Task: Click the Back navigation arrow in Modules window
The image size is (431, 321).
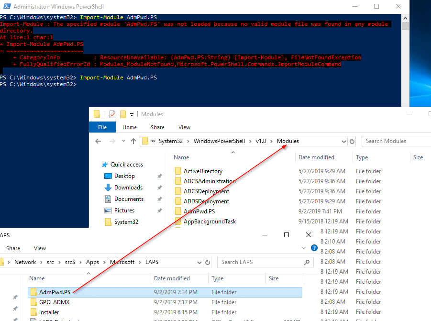Action: click(x=98, y=141)
